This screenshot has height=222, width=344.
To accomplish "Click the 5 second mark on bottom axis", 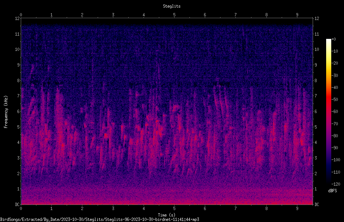I will tap(174, 209).
